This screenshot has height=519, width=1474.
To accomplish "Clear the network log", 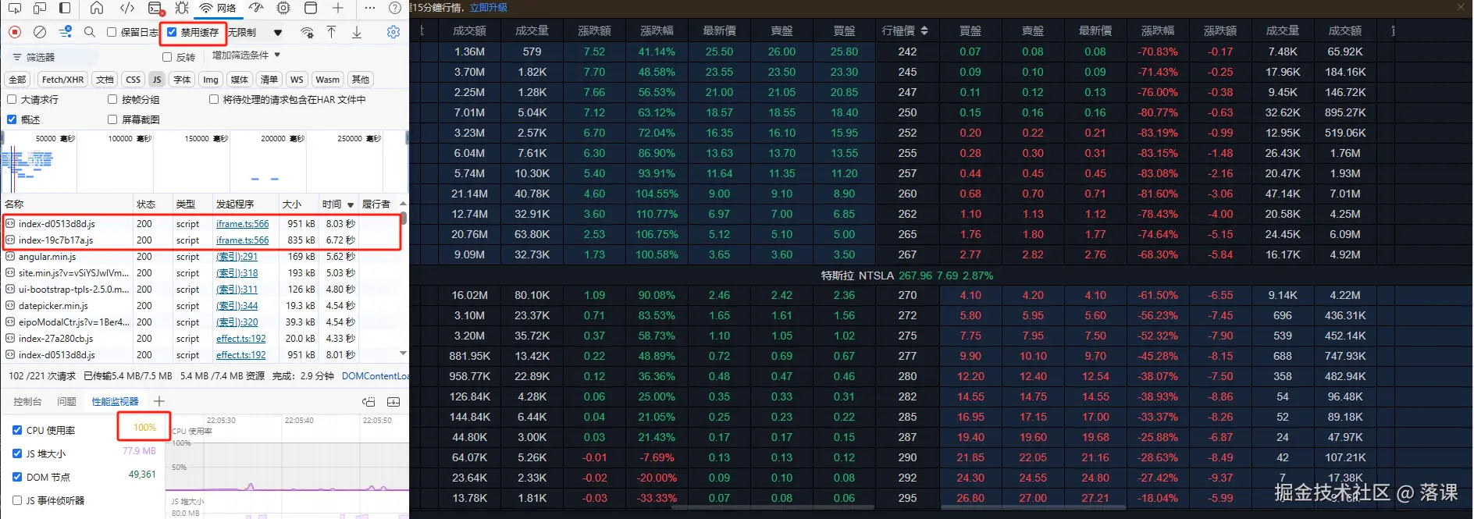I will [x=40, y=32].
